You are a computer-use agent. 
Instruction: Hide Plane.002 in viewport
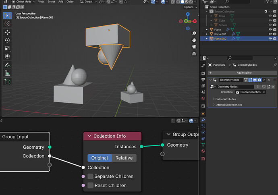click(270, 38)
